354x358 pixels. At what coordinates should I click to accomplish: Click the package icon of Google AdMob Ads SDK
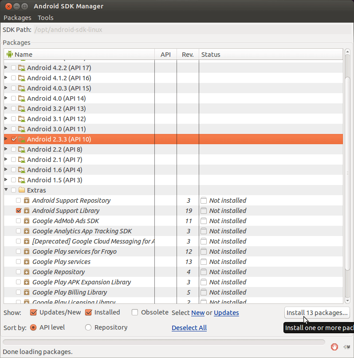coord(27,221)
